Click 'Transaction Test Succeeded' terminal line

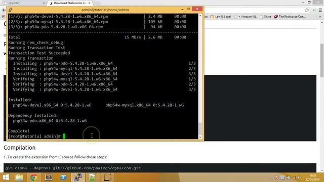[x=39, y=53]
